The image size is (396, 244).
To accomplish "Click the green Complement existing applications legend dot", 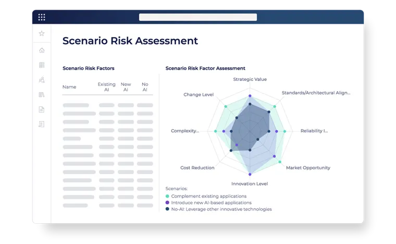I will [167, 196].
